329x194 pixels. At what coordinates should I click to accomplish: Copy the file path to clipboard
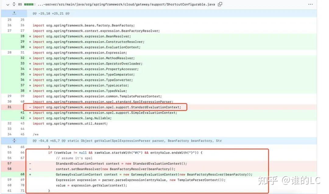pyautogui.click(x=220, y=4)
